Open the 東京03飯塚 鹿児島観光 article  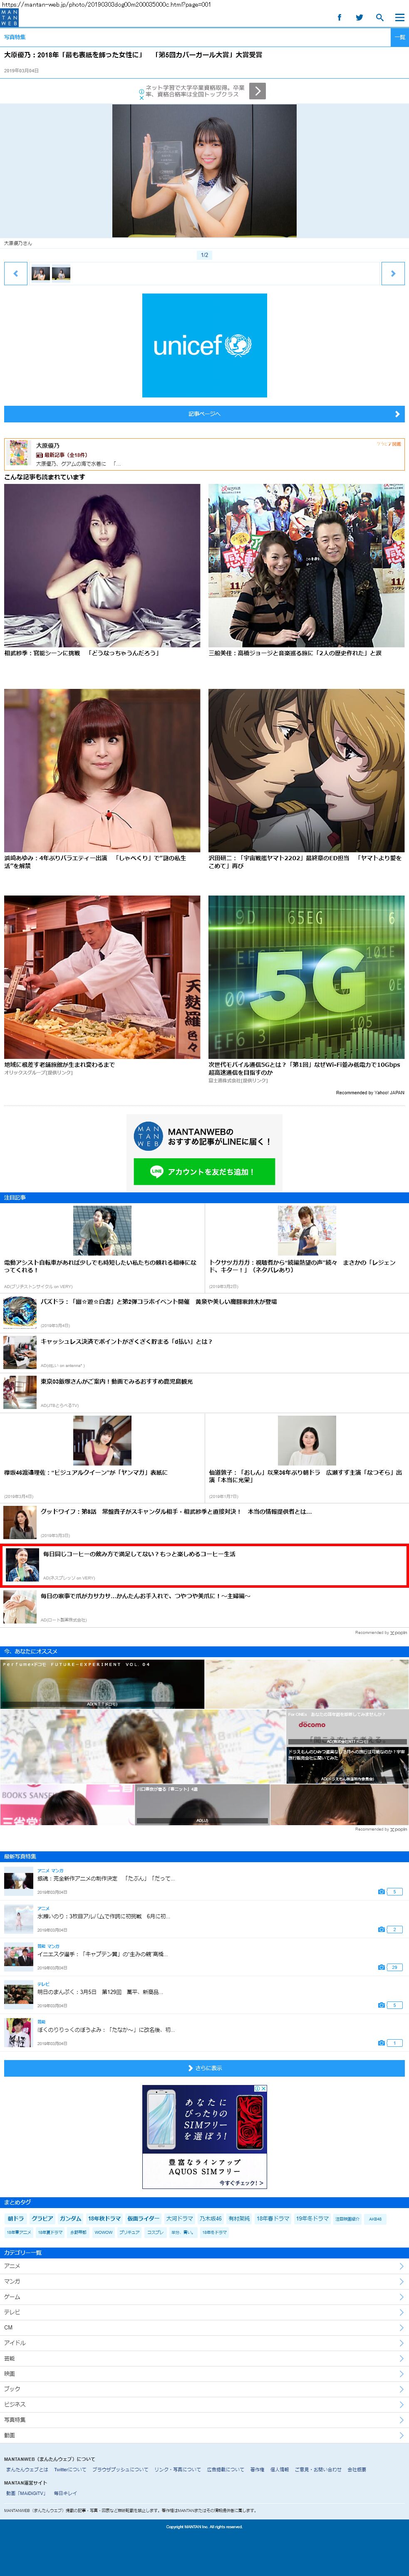[204, 1391]
